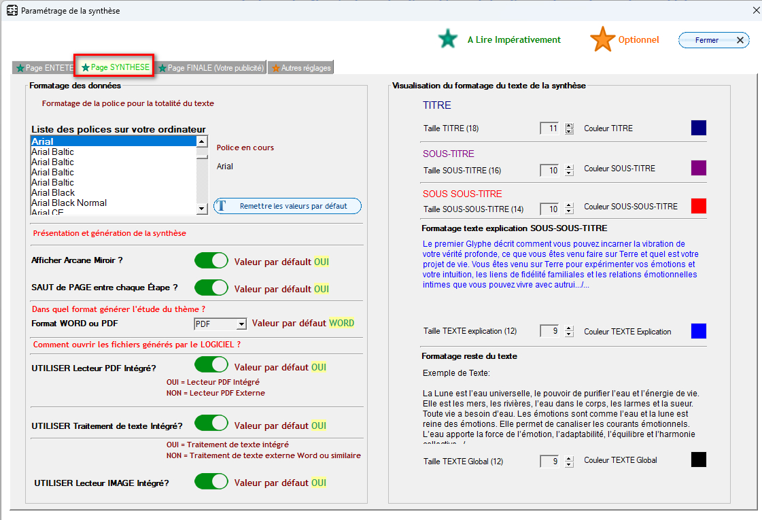Click Remettre les valeurs par défaut button
Screen dimensions: 762x520
click(288, 206)
